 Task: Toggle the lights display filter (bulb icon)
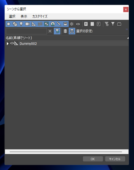click(21, 24)
